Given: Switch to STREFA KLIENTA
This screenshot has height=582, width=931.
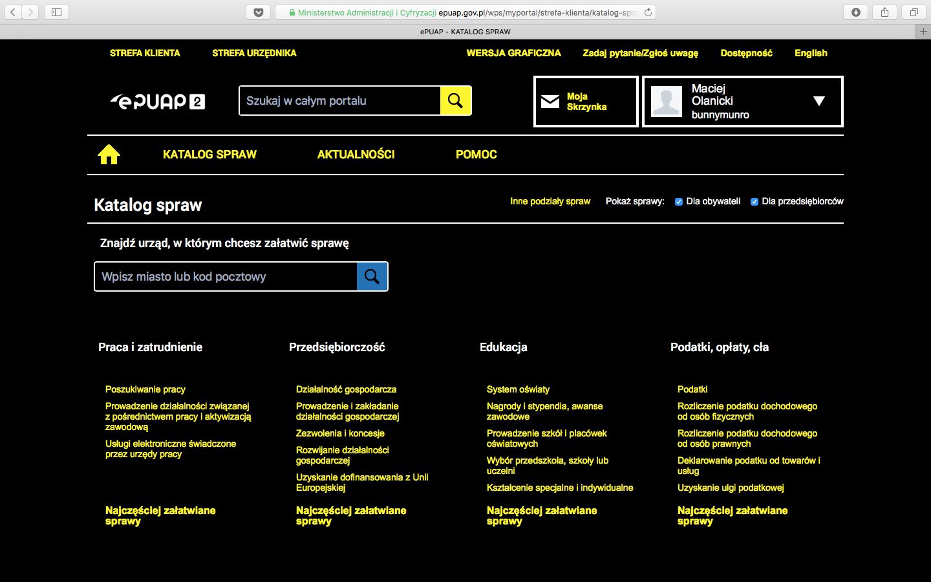Looking at the screenshot, I should (x=145, y=53).
